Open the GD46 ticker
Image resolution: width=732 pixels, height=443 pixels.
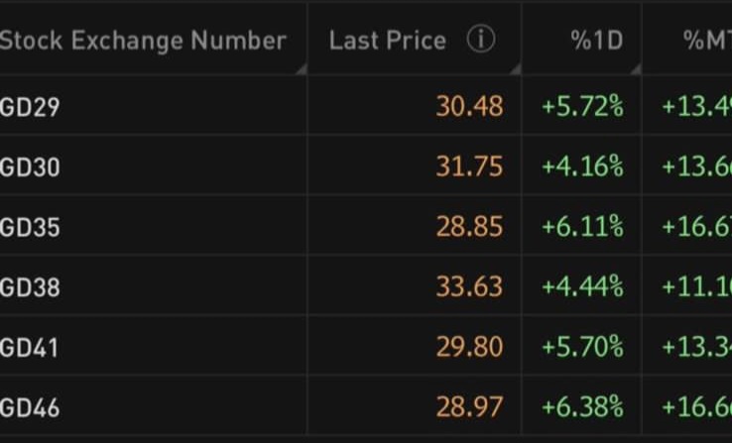30,406
